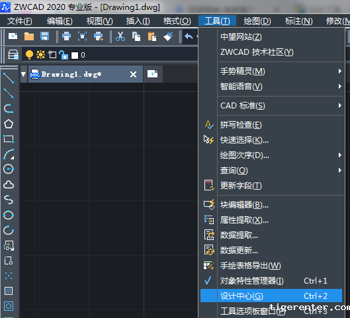This screenshot has width=350, height=318.
Task: Click the Paste clipboard icon
Action: click(x=152, y=36)
